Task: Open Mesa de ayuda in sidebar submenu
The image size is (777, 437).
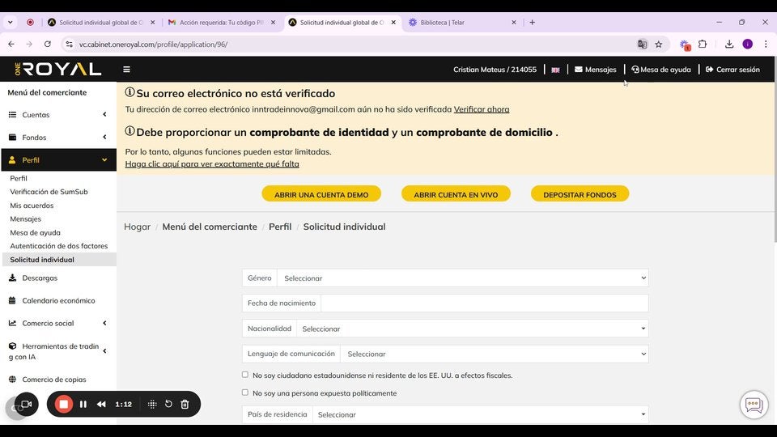Action: pyautogui.click(x=35, y=232)
